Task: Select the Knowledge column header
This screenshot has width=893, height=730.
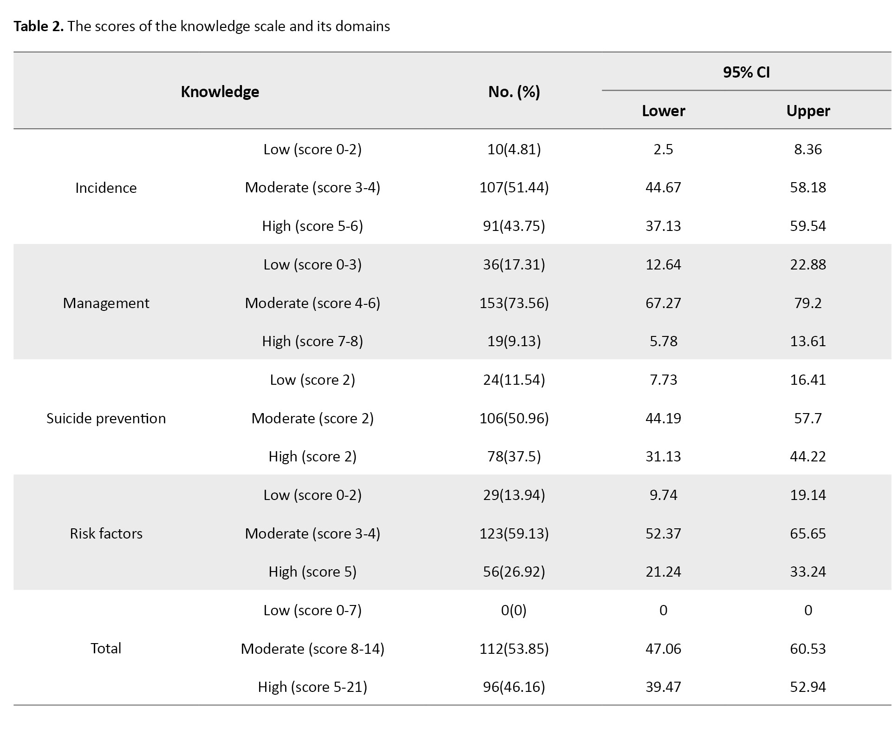Action: pyautogui.click(x=220, y=92)
